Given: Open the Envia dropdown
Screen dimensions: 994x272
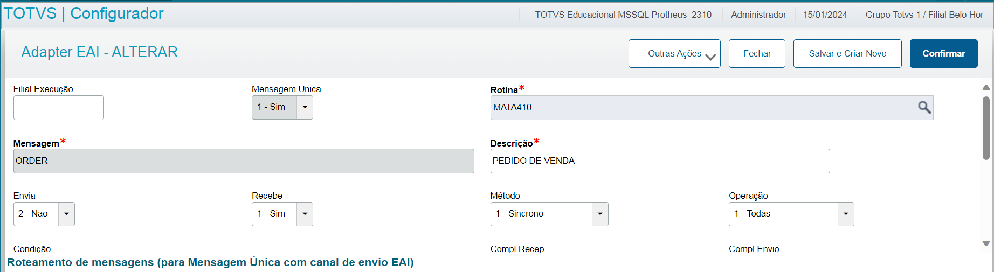Looking at the screenshot, I should pyautogui.click(x=66, y=214).
